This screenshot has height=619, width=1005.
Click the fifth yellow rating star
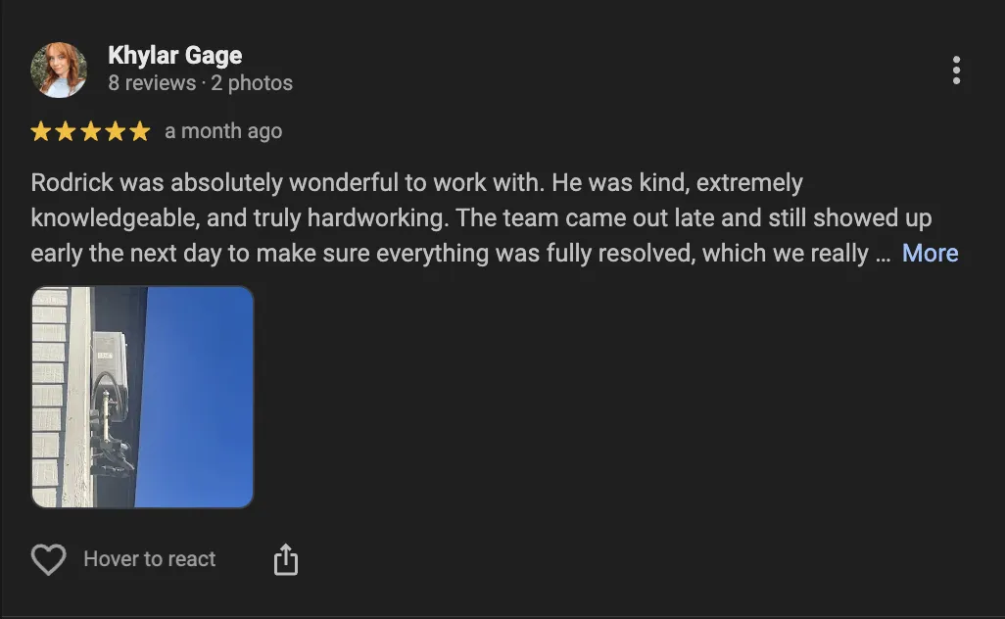coord(139,131)
